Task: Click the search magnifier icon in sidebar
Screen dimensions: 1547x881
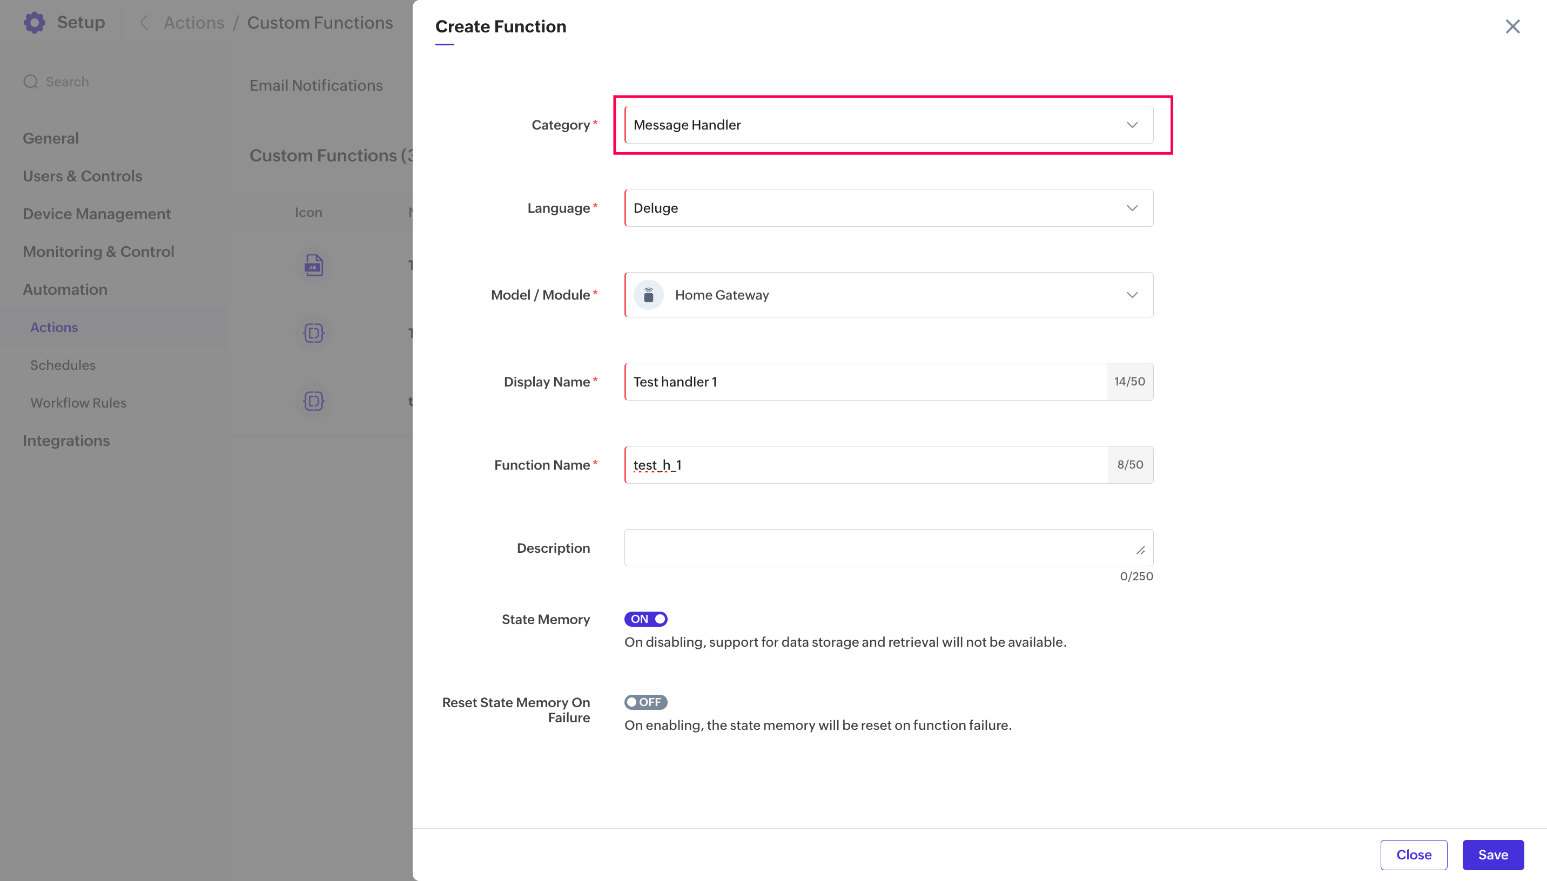Action: click(30, 82)
